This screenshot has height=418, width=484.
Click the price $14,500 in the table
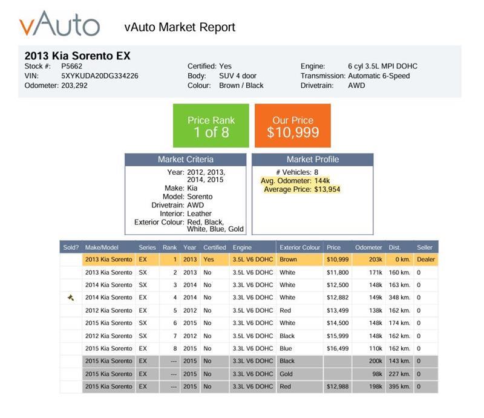[x=338, y=323]
